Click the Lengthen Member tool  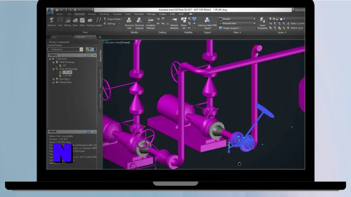(150, 23)
